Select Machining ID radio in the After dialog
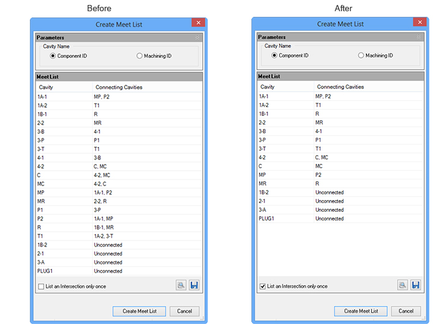This screenshot has height=324, width=448. click(x=361, y=56)
